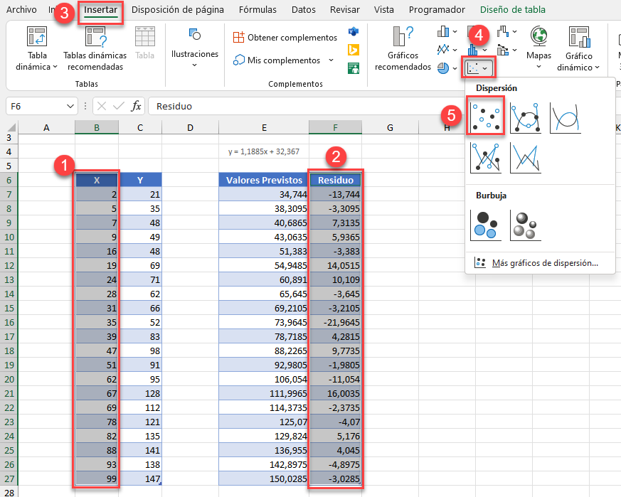Select the cell with value 106,054

[264, 380]
